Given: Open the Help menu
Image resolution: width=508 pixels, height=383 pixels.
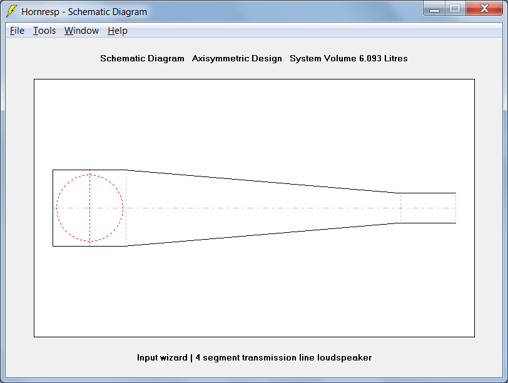Looking at the screenshot, I should click(x=117, y=31).
